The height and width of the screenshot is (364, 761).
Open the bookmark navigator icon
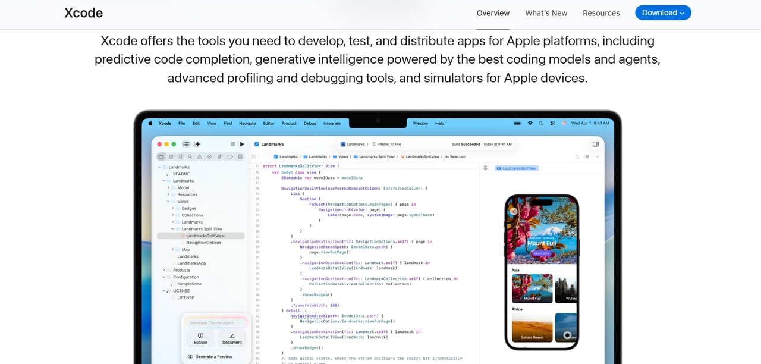[180, 157]
